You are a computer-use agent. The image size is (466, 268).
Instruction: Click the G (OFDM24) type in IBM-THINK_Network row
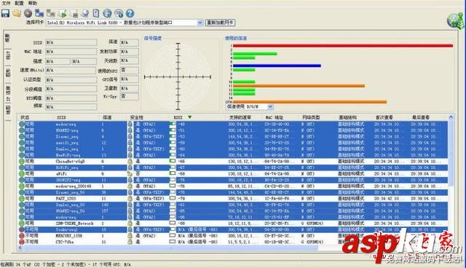point(312,223)
